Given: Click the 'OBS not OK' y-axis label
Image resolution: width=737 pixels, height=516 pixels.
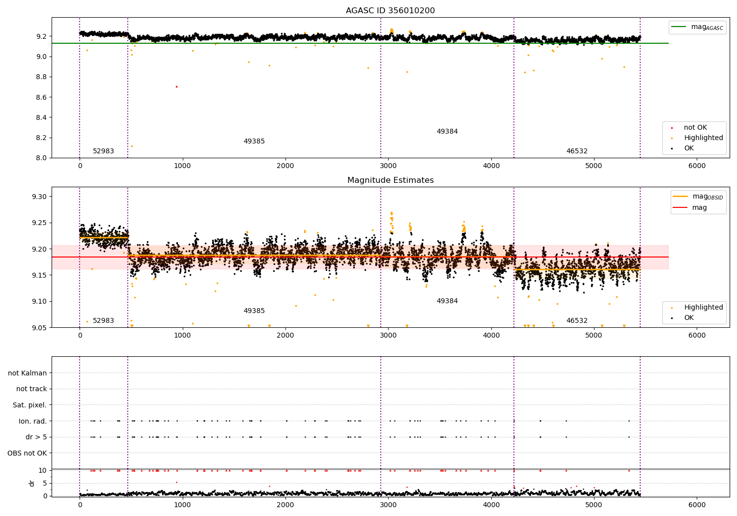Looking at the screenshot, I should [27, 453].
